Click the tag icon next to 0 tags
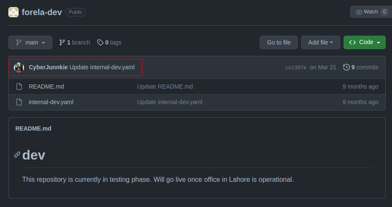The width and height of the screenshot is (392, 207). 100,42
